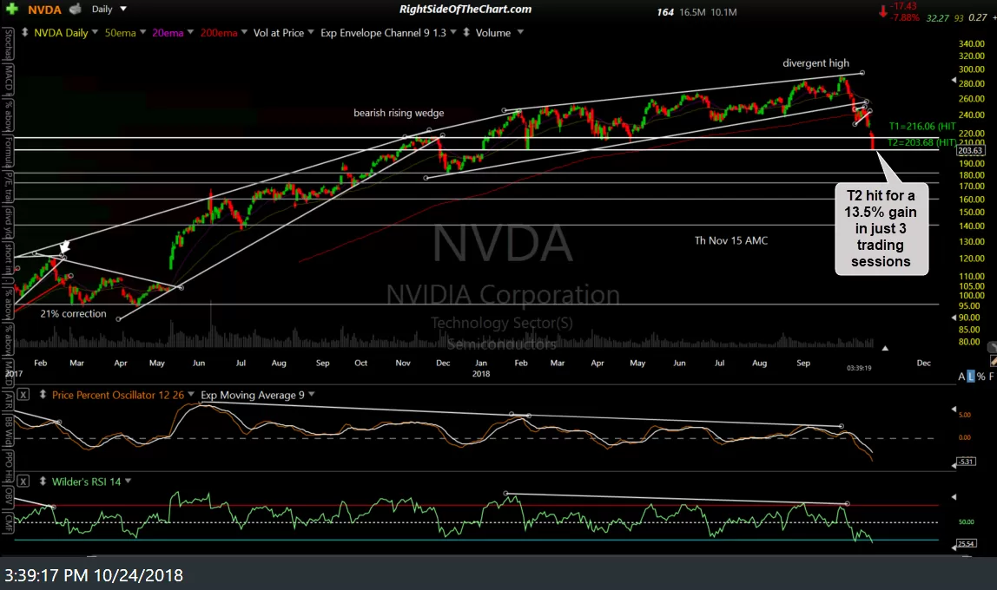Click the Daily timeframe label
Screen dimensions: 997x590
(x=102, y=9)
